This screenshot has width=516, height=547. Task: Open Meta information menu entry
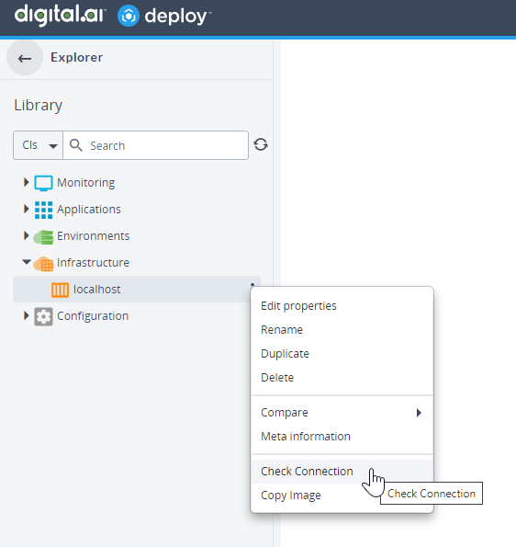(x=342, y=437)
